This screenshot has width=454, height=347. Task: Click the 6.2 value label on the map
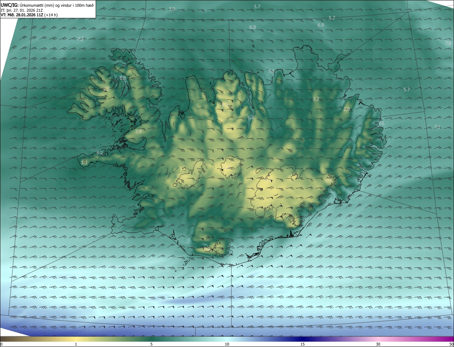tap(100, 153)
